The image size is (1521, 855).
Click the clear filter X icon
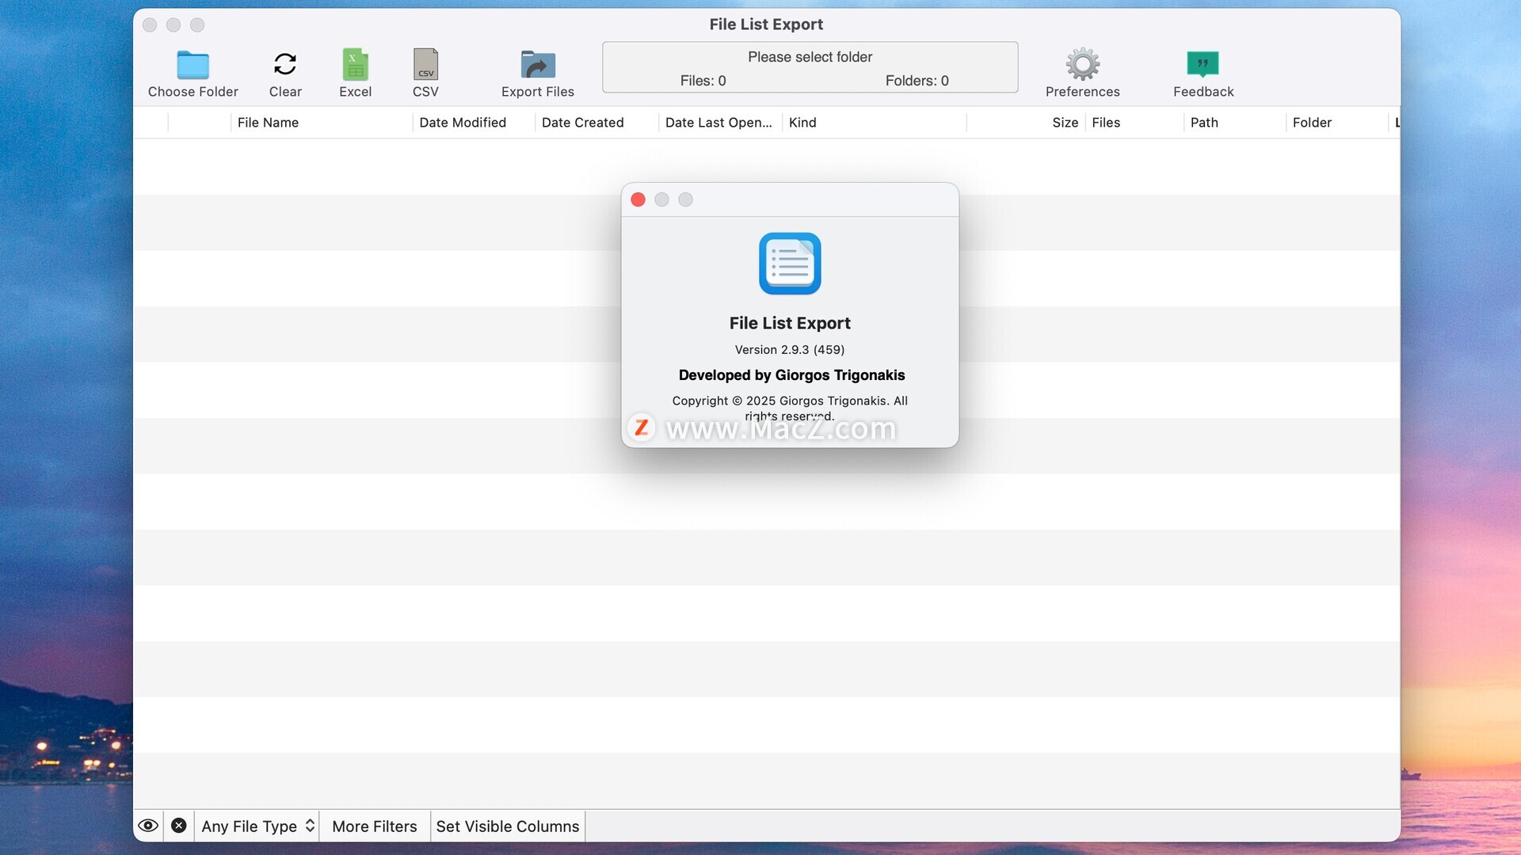179,826
